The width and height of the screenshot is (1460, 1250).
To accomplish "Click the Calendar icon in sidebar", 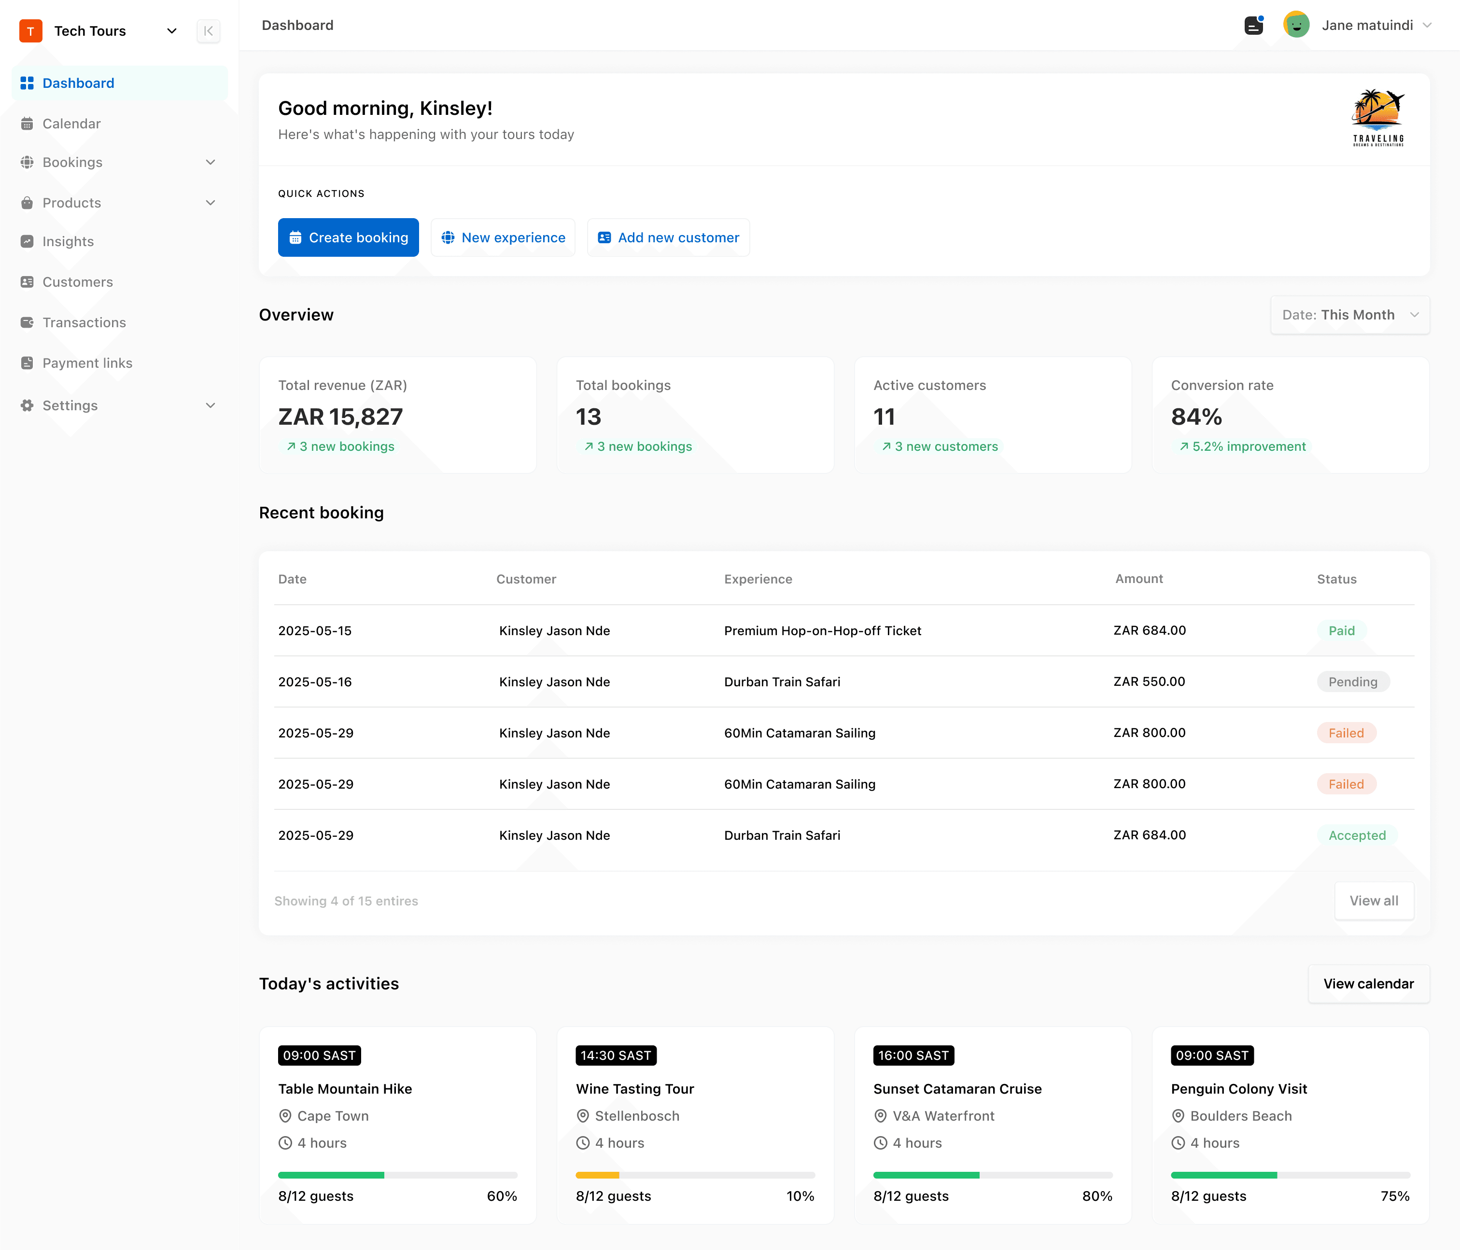I will point(27,124).
